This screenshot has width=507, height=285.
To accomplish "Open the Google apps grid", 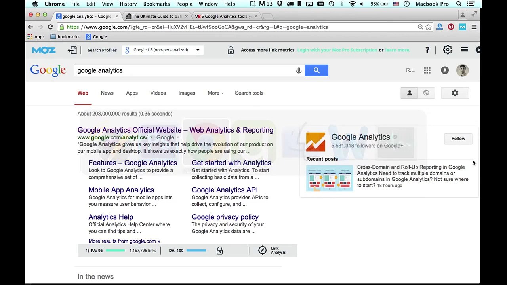I will tap(427, 70).
